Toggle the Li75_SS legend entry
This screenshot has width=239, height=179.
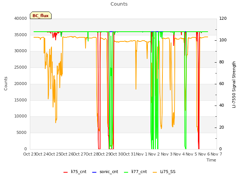point(164,172)
